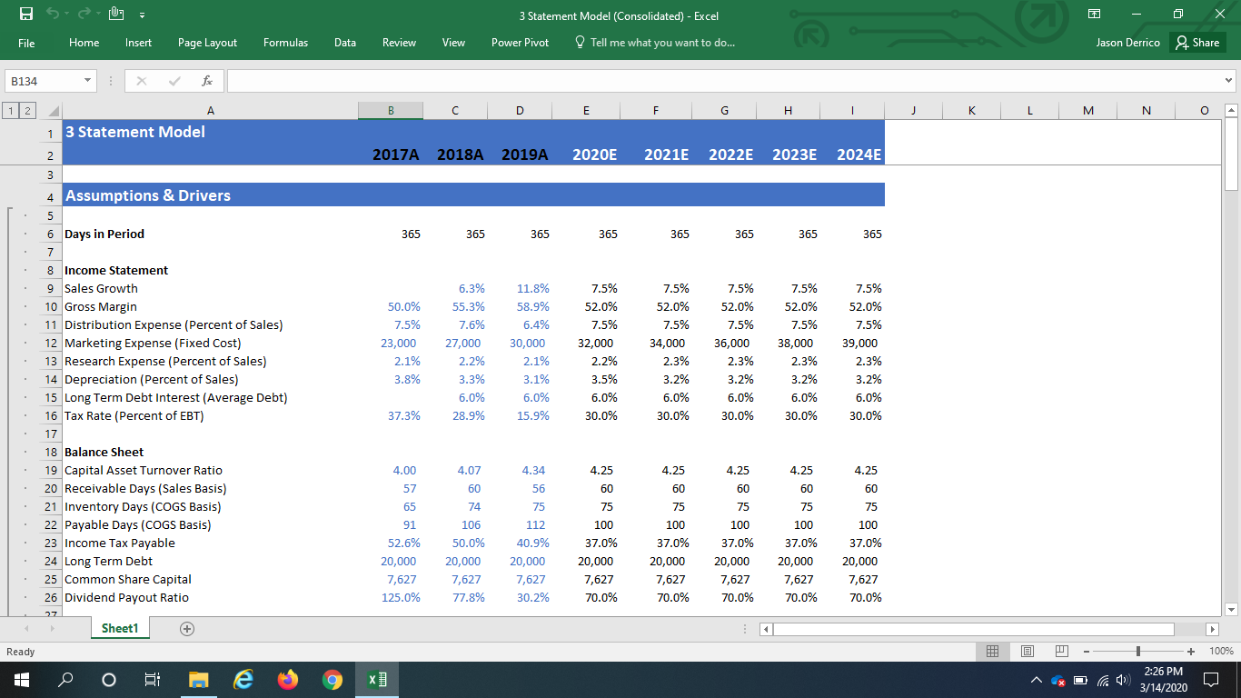The image size is (1241, 698).
Task: Expand the formula bar chevron
Action: [x=1230, y=81]
